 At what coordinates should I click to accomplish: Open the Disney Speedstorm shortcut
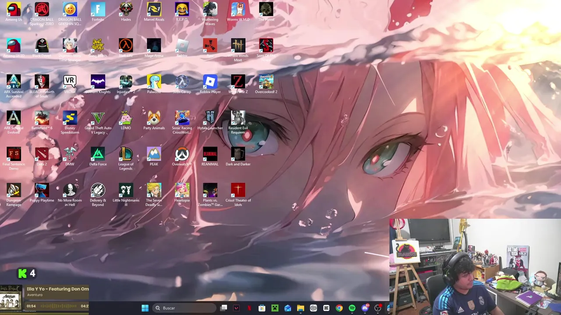(70, 122)
